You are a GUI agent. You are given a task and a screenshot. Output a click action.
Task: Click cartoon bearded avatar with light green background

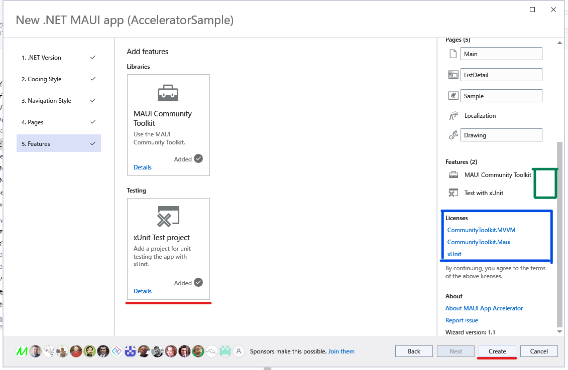pyautogui.click(x=89, y=351)
